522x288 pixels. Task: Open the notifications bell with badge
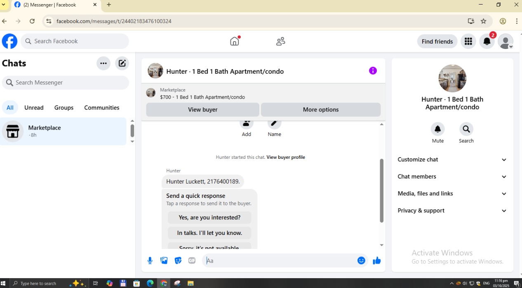pyautogui.click(x=487, y=41)
